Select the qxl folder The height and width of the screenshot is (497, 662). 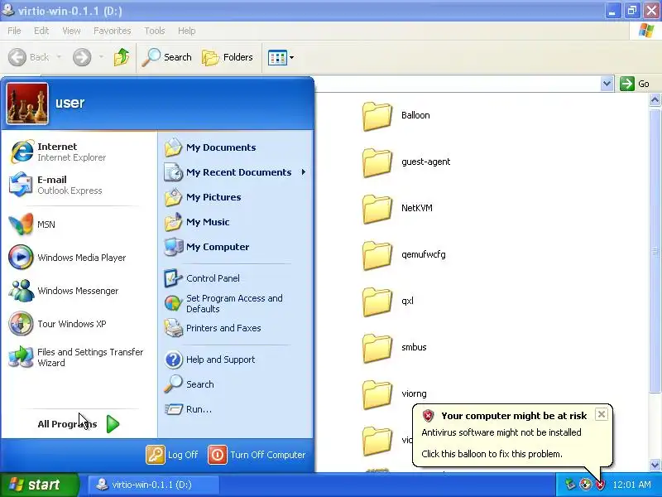coord(388,302)
